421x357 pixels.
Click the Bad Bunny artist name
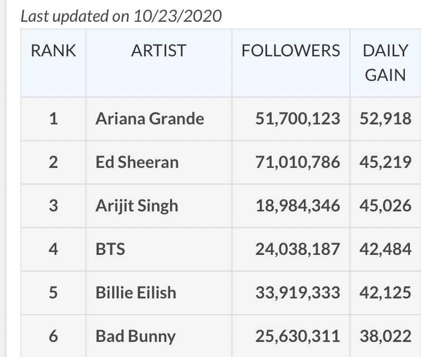point(136,336)
